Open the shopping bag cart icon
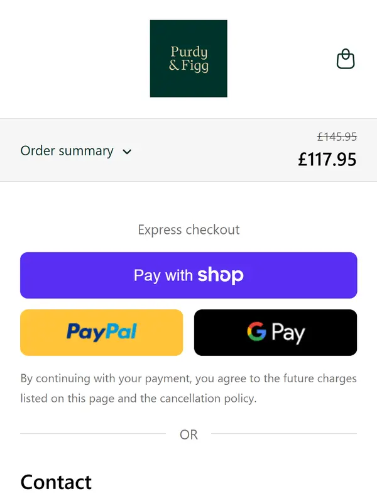The width and height of the screenshot is (377, 503). coord(346,59)
